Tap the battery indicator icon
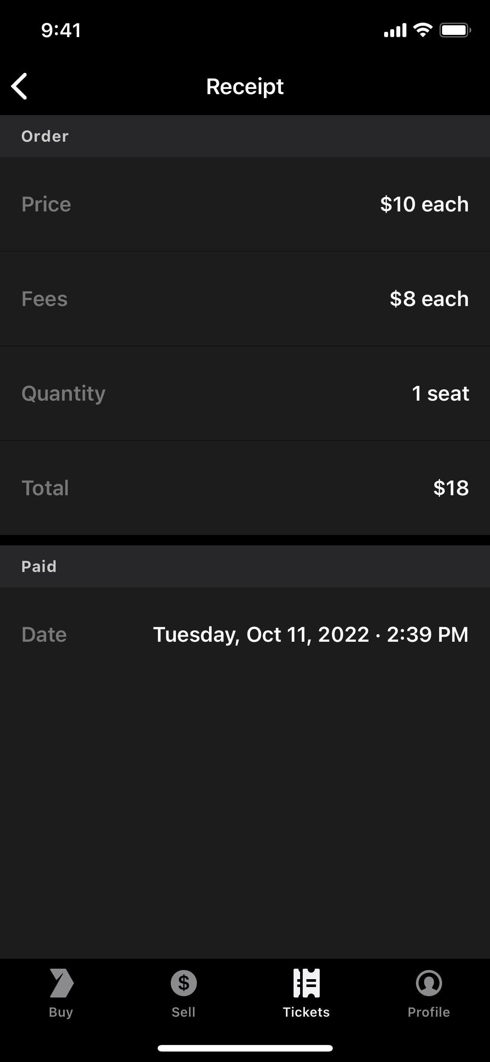This screenshot has width=490, height=1062. 455,30
